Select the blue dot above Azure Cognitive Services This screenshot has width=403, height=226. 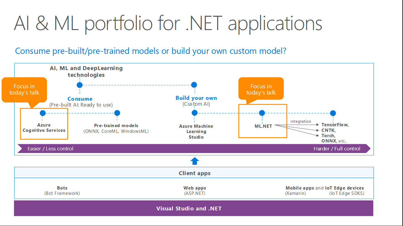point(43,113)
